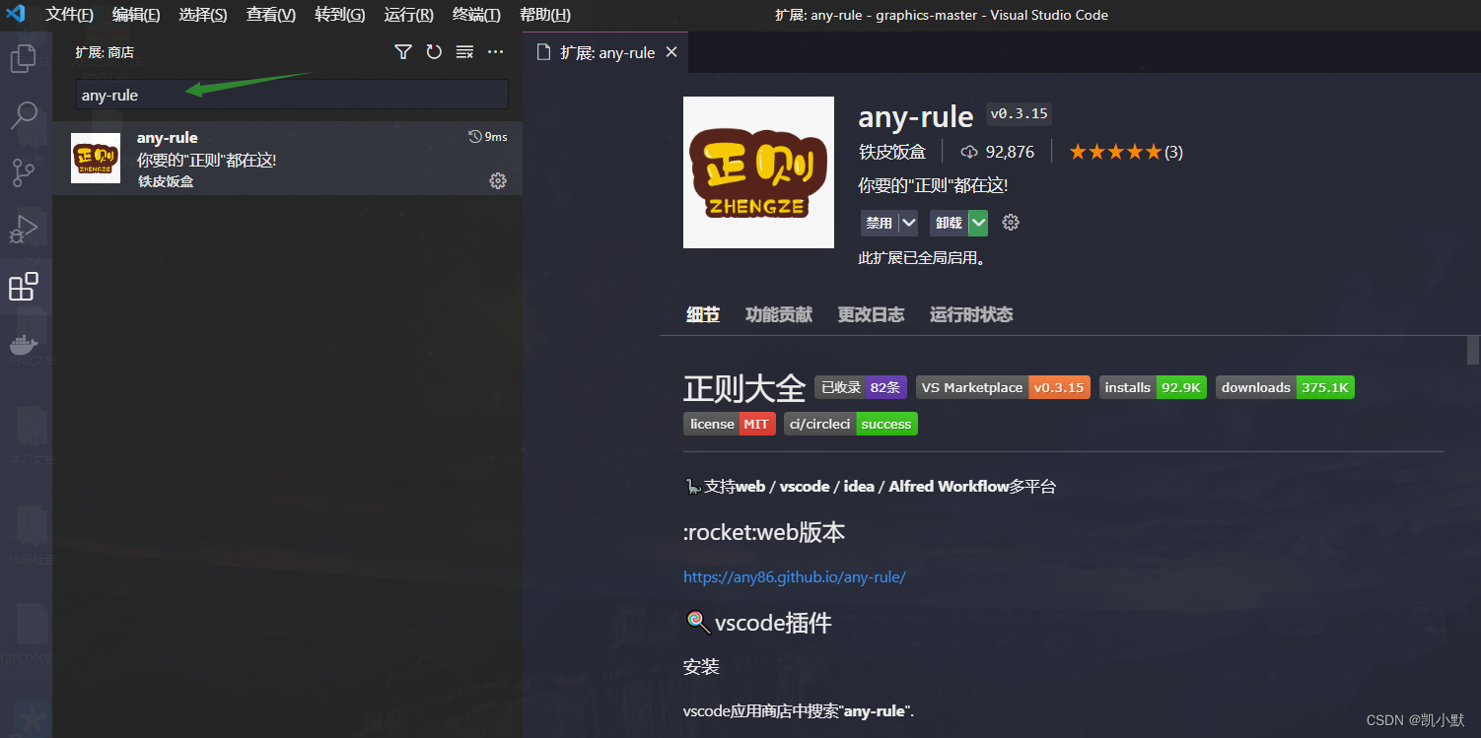Open the 帮助(H) menu
The width and height of the screenshot is (1481, 738).
[x=545, y=15]
